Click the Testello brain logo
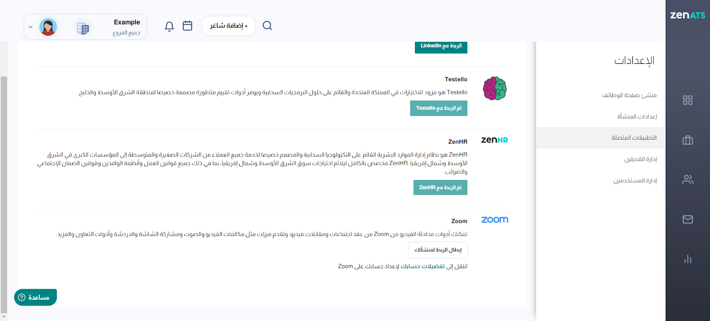This screenshot has height=321, width=710. point(495,88)
